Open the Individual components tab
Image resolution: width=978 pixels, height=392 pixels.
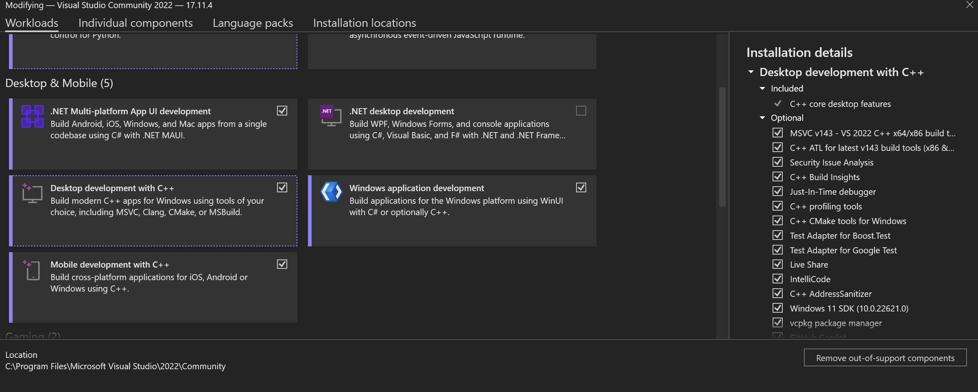pos(135,23)
